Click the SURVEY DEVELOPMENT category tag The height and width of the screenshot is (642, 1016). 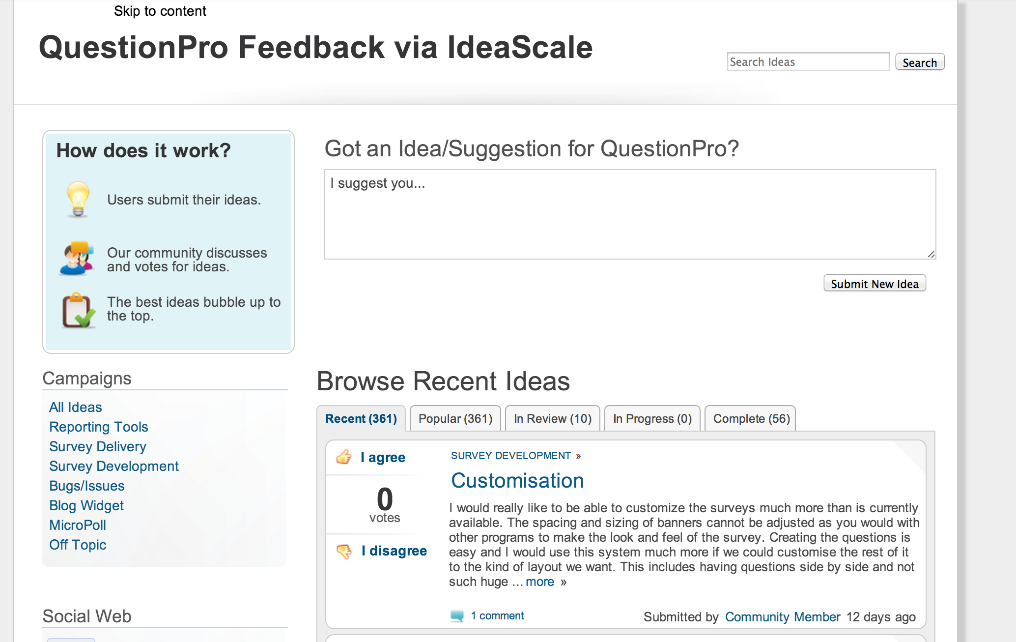pos(511,456)
